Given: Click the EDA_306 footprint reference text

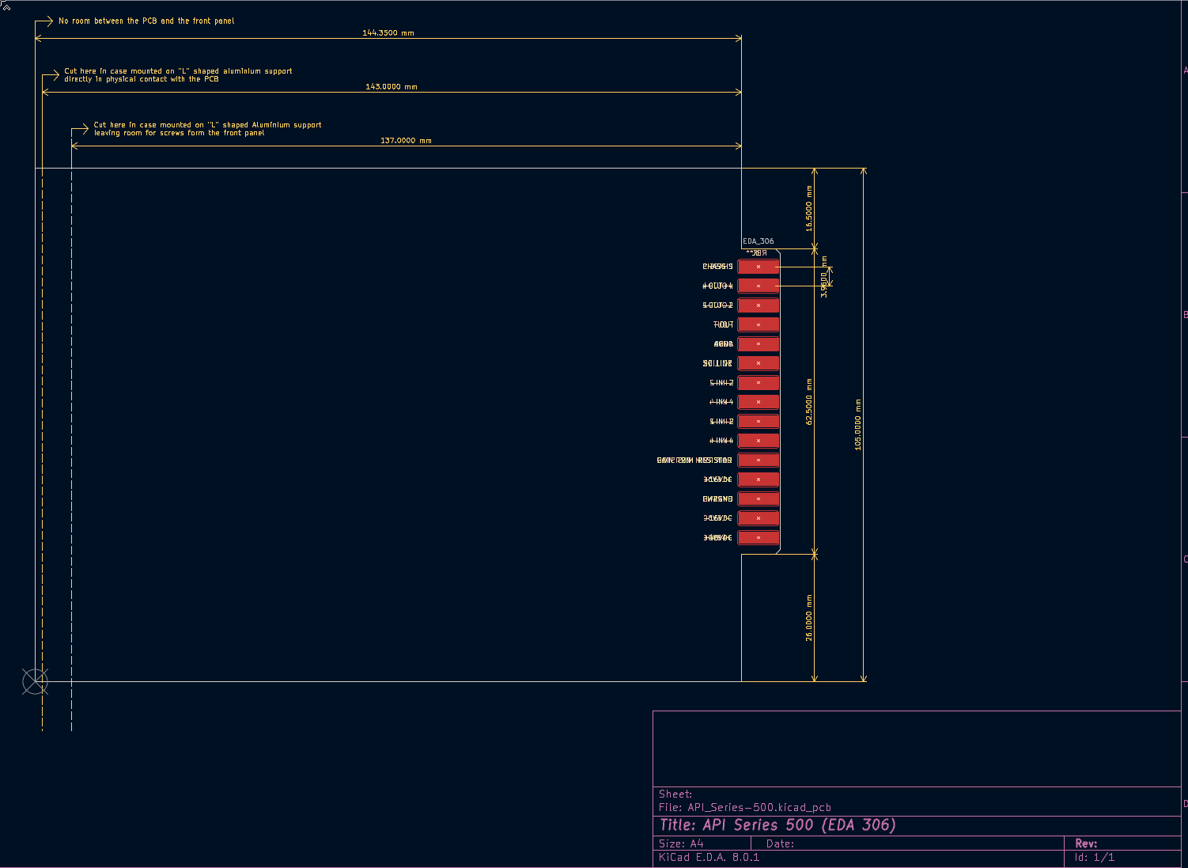Looking at the screenshot, I should [x=758, y=241].
